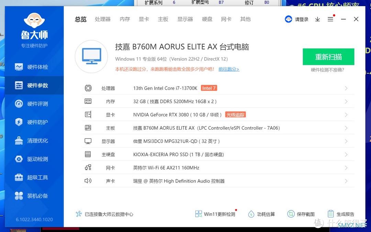This screenshot has width=371, height=232.
Task: Click the 功耗估算 power droplet icon
Action: tap(251, 214)
